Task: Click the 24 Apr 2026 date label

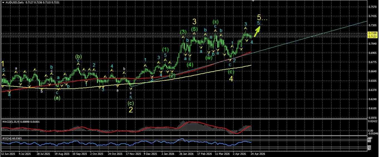Action: pyautogui.click(x=258, y=154)
